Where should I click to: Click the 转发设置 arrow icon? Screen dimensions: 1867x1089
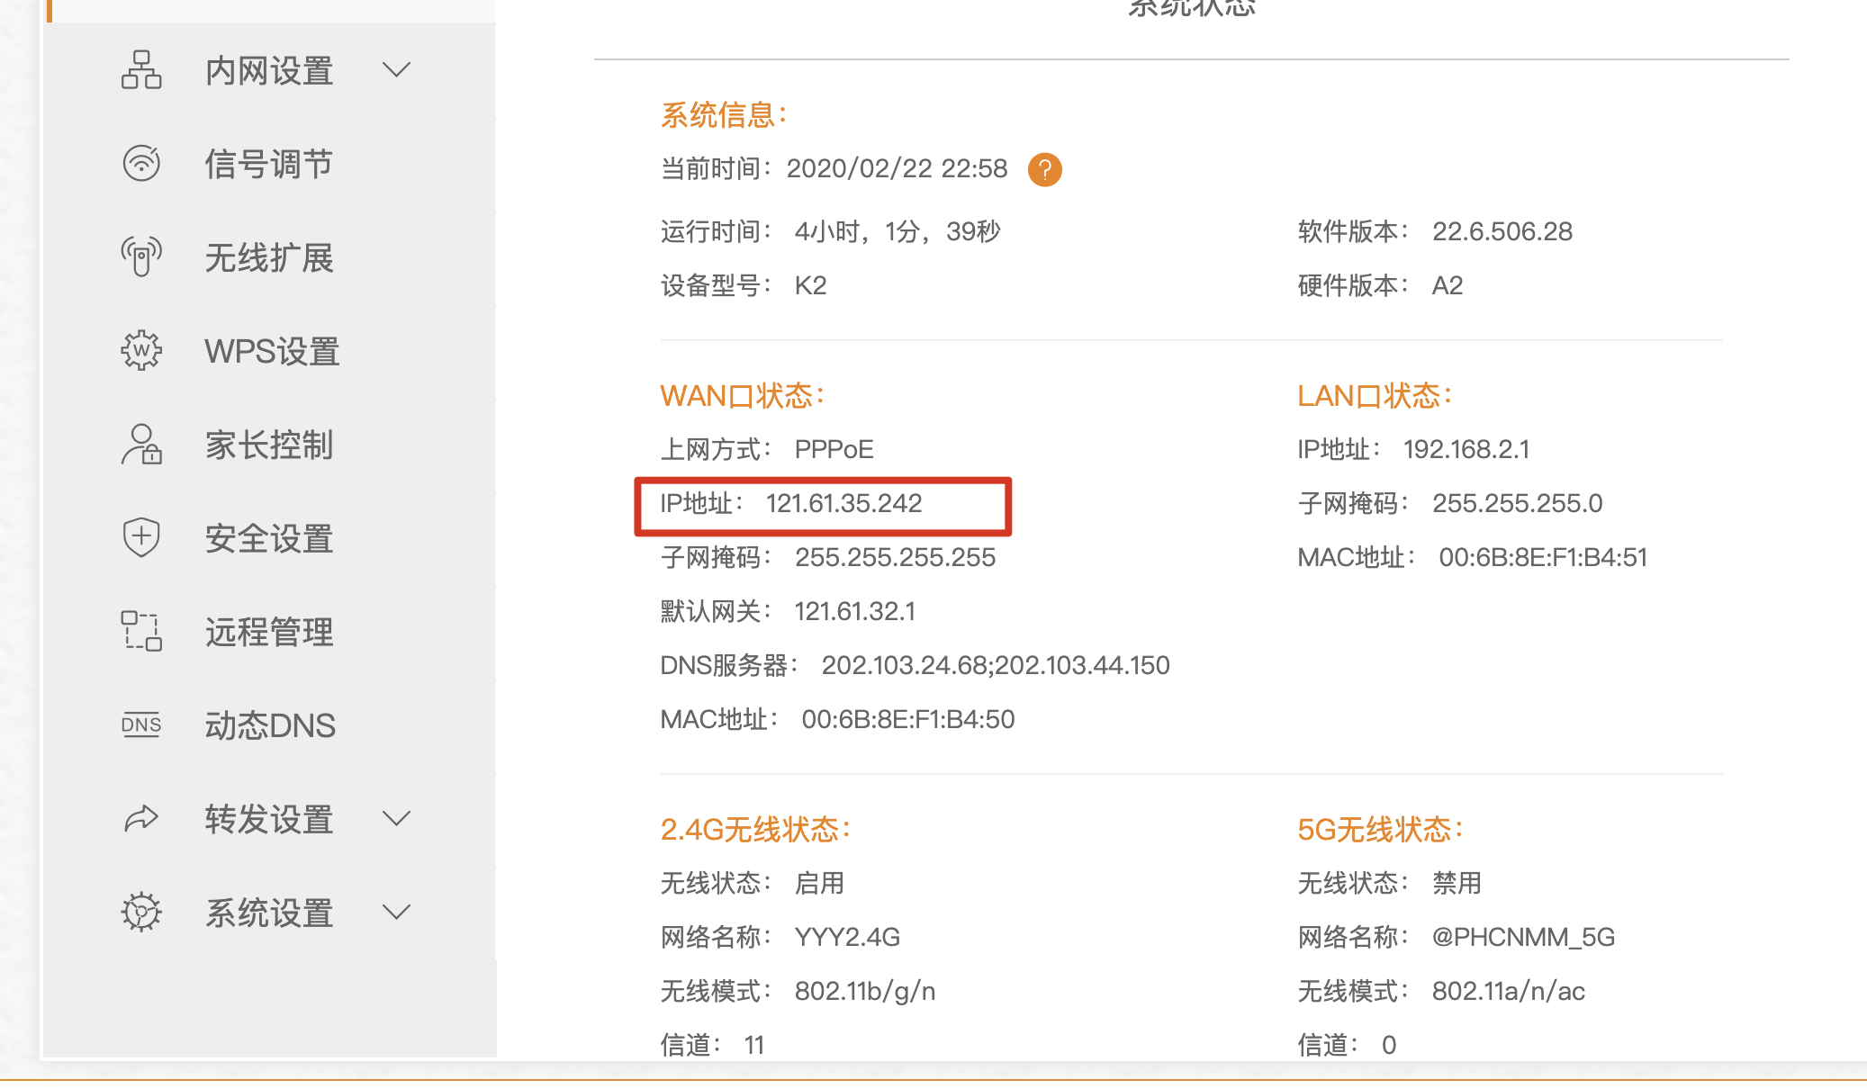[x=141, y=819]
